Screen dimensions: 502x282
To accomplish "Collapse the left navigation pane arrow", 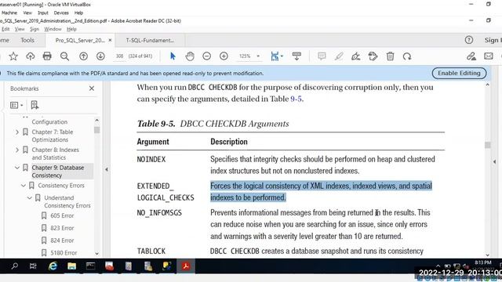I will pyautogui.click(x=107, y=169).
